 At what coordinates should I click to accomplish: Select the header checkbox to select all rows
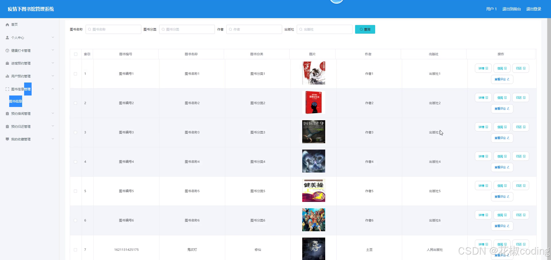(76, 54)
